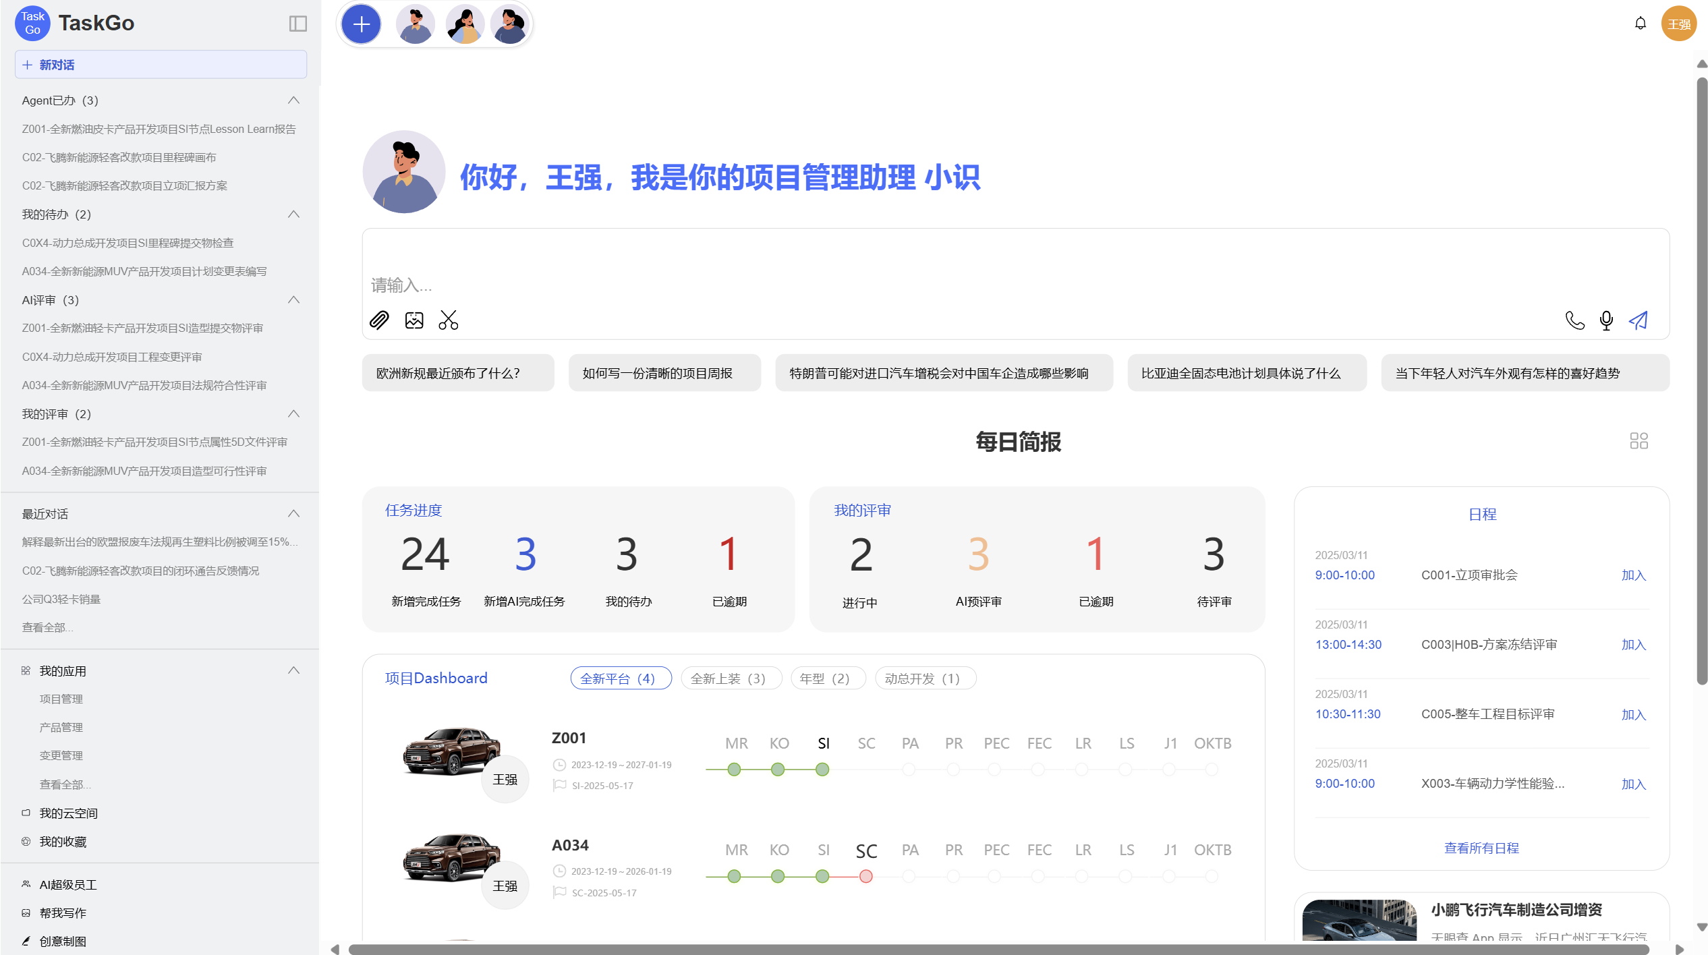Send the message with the paper plane icon

click(x=1638, y=320)
